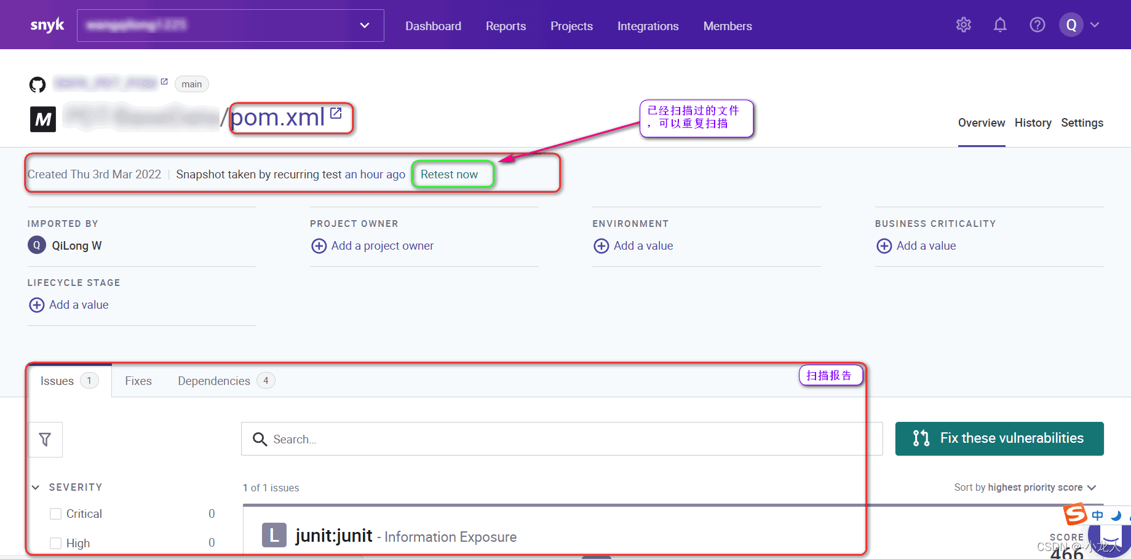1131x559 pixels.
Task: Click Add a project owner
Action: [382, 246]
